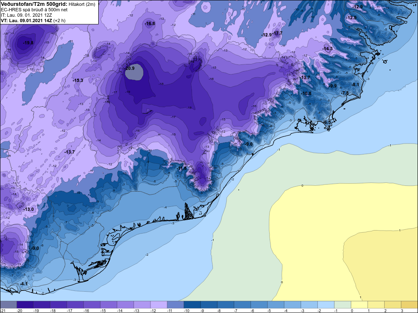Click the -12 label in the legend

(153, 311)
